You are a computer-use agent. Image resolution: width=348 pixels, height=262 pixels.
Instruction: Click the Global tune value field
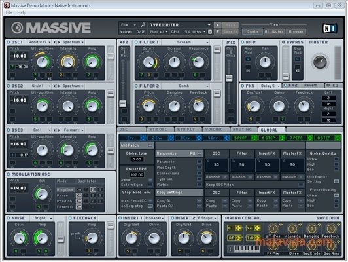pyautogui.click(x=137, y=159)
